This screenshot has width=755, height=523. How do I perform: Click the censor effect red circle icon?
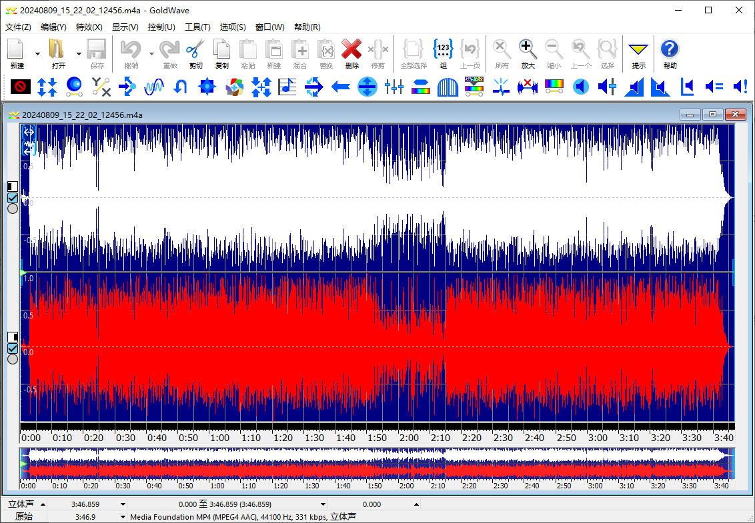point(21,86)
